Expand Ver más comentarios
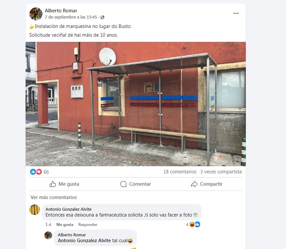This screenshot has width=286, height=249. [54, 197]
